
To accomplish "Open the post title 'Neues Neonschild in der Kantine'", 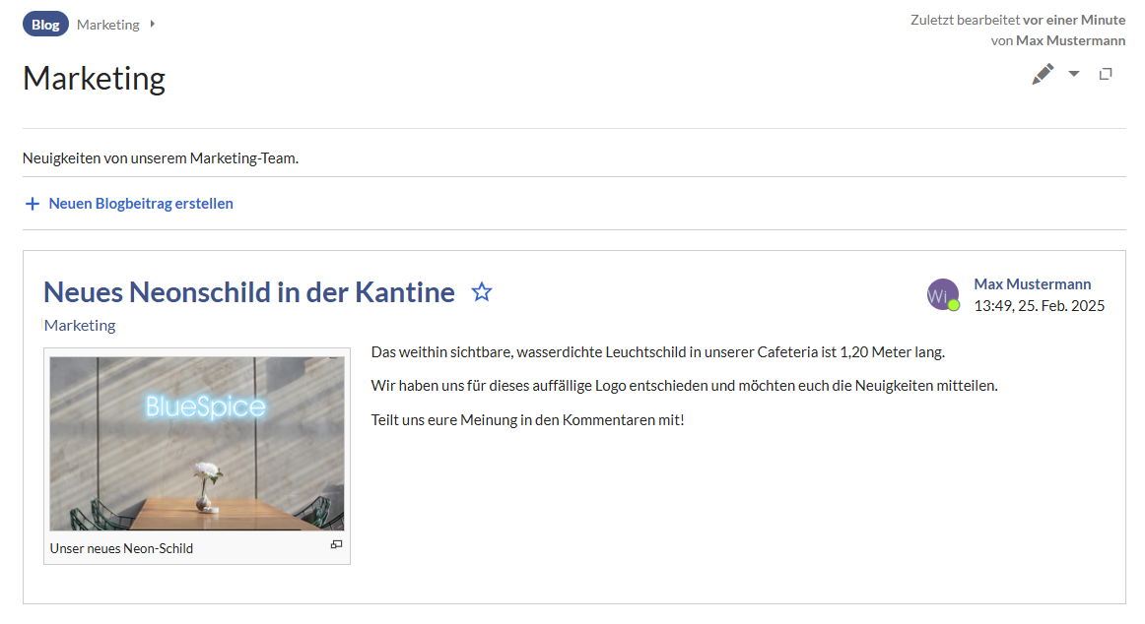I will point(249,292).
